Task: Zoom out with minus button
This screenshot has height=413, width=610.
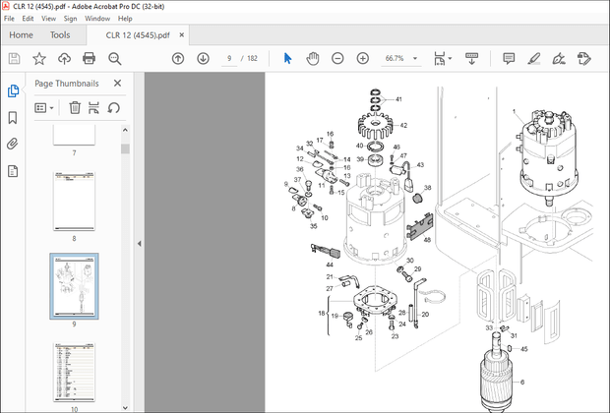Action: click(337, 59)
